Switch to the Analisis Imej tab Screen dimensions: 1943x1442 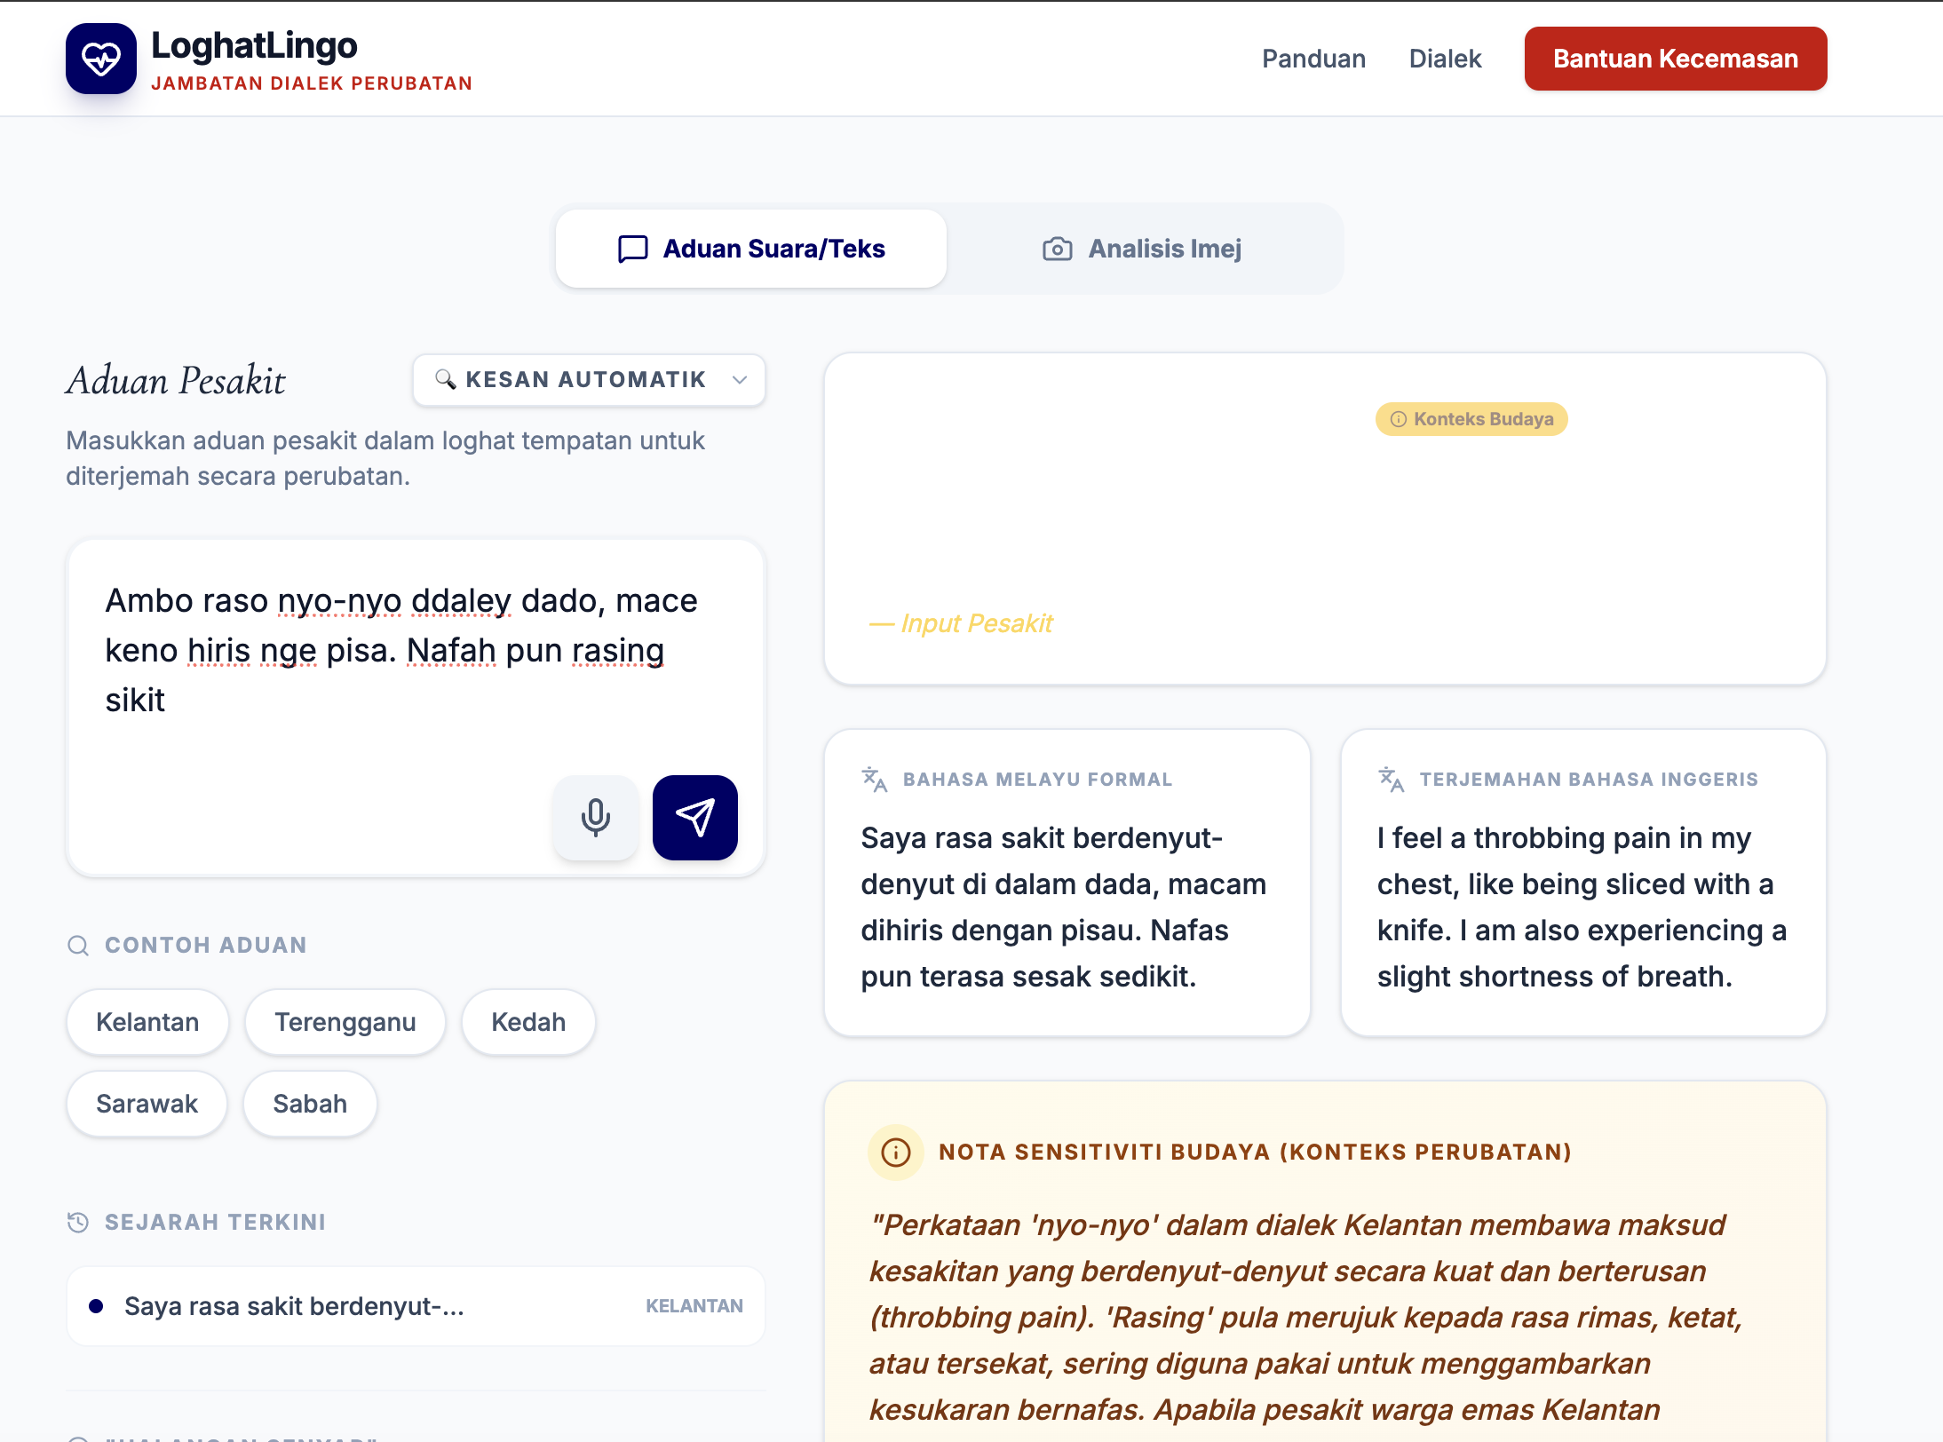(x=1143, y=249)
